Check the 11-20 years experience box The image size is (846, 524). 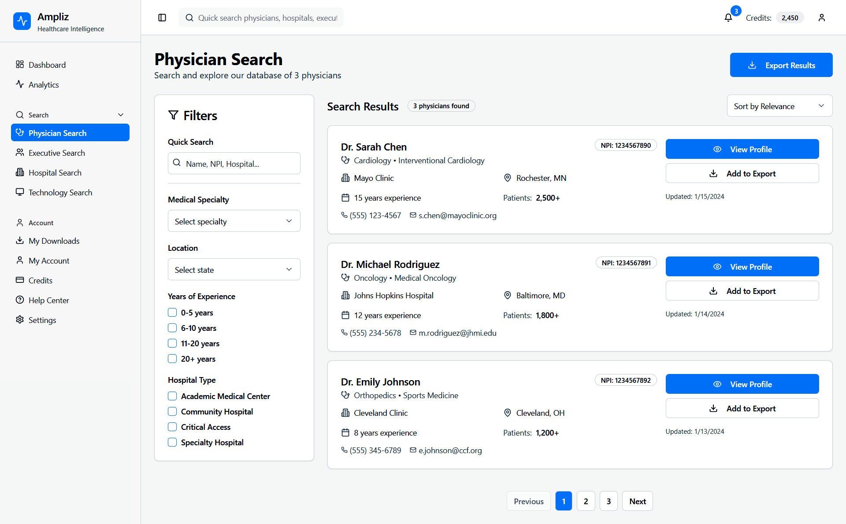point(172,343)
